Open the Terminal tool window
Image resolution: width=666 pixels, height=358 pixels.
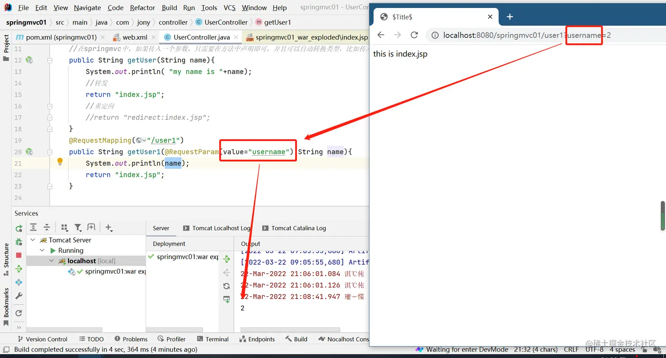point(213,339)
